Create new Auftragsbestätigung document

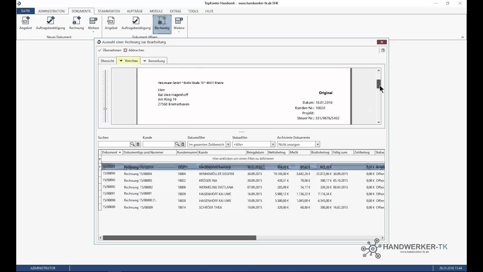(51, 23)
